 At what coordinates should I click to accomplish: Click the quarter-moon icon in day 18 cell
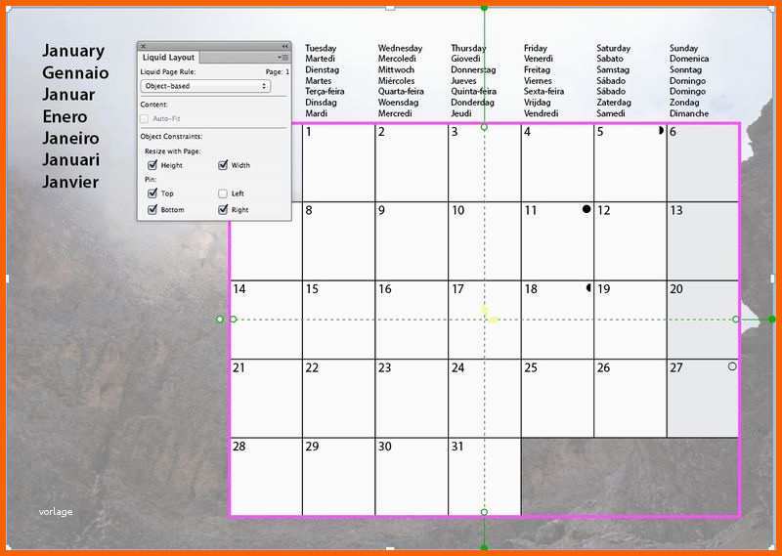pos(588,287)
